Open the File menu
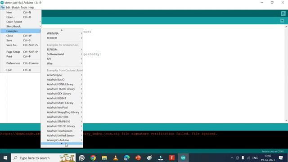Screen dimensions: 288x162 pyautogui.click(x=2, y=8)
